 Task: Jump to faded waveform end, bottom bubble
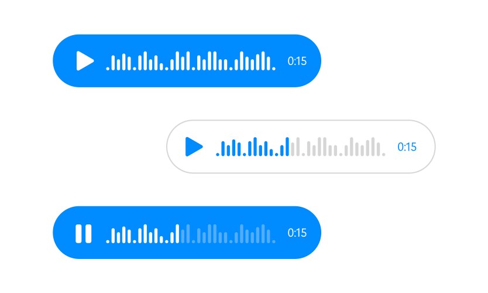point(274,241)
